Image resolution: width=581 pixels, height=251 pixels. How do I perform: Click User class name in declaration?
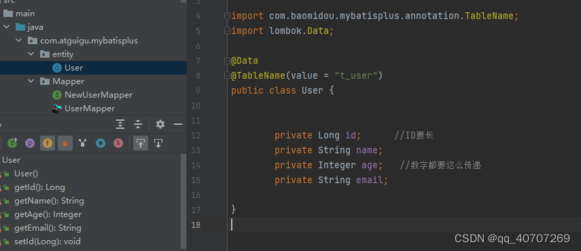point(313,91)
